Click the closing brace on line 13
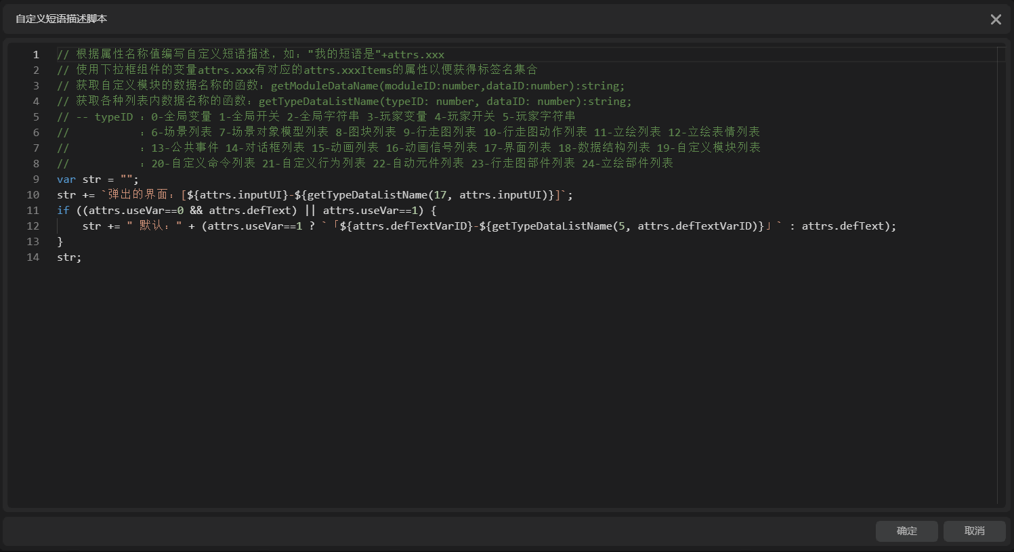 (x=60, y=241)
